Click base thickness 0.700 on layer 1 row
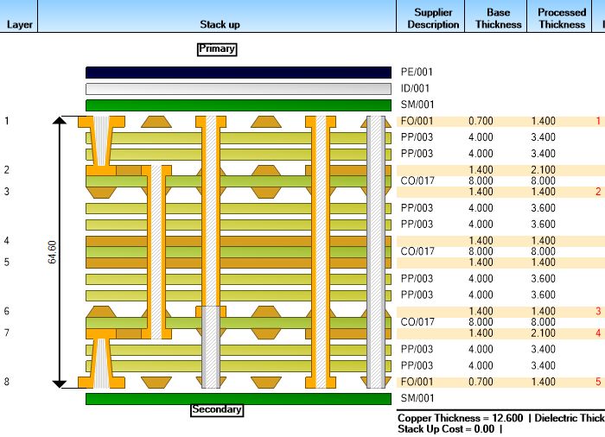 coord(481,121)
